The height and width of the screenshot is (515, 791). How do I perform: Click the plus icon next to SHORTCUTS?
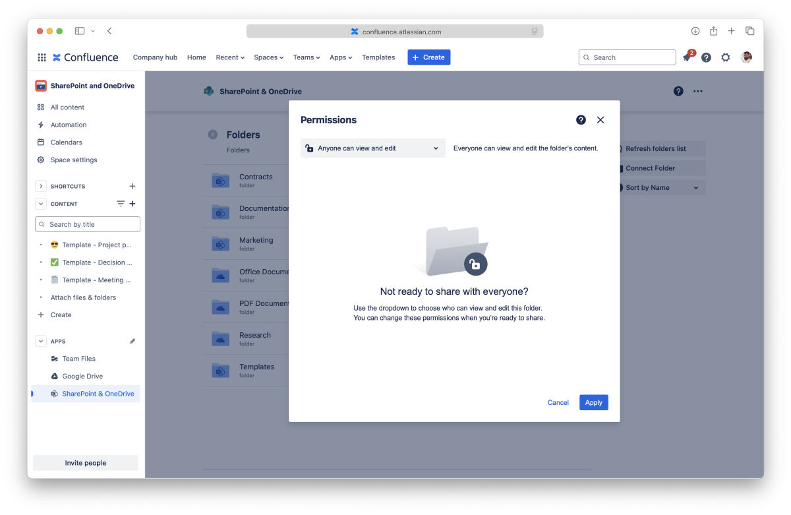click(132, 187)
